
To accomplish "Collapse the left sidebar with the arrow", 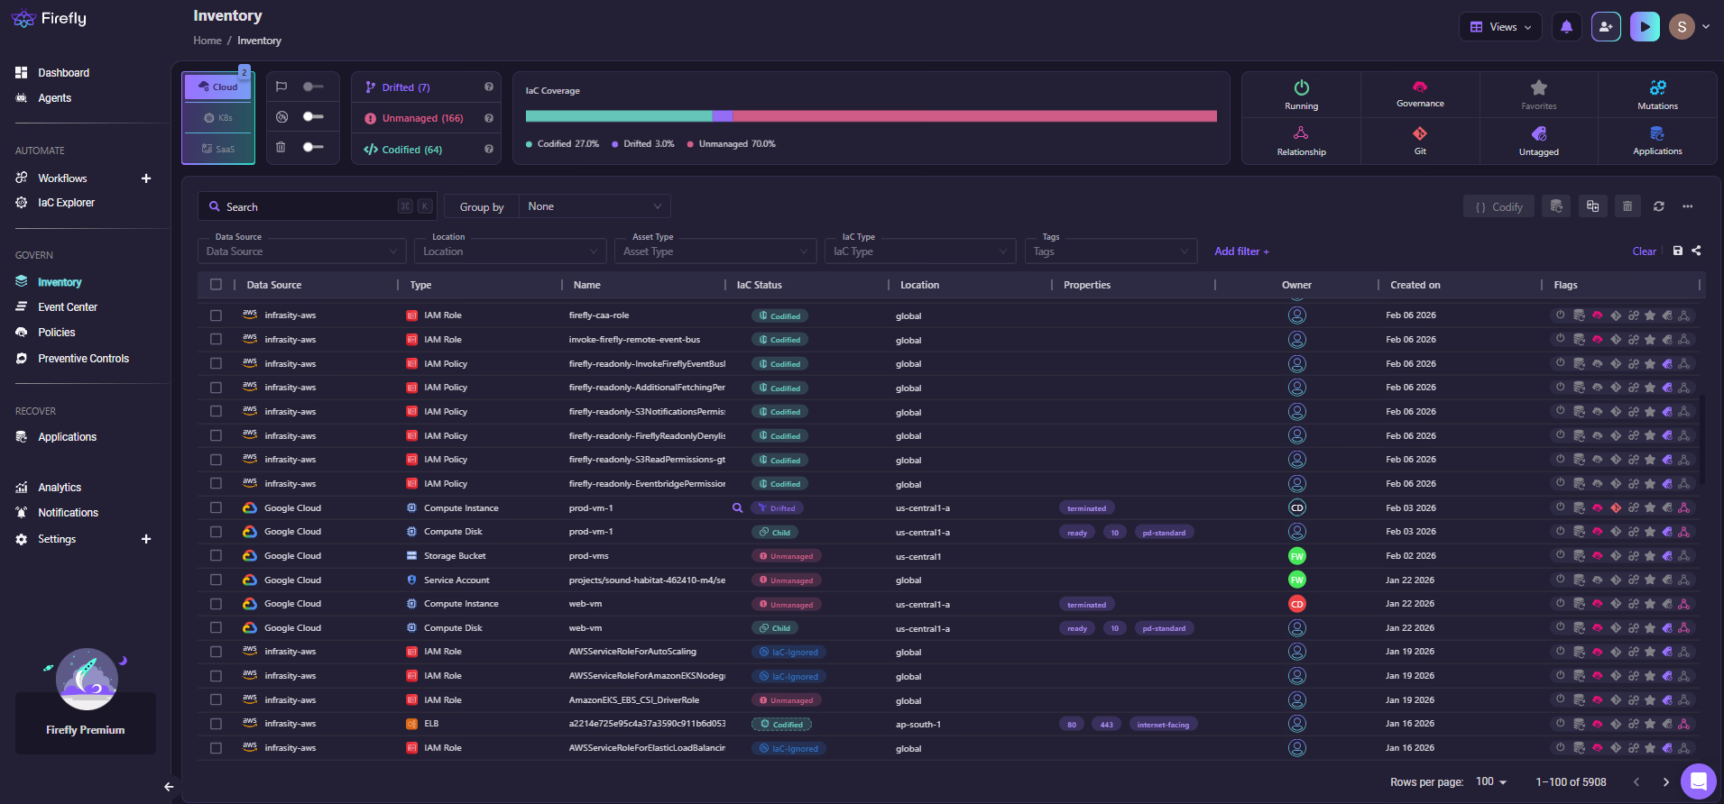I will tap(169, 787).
